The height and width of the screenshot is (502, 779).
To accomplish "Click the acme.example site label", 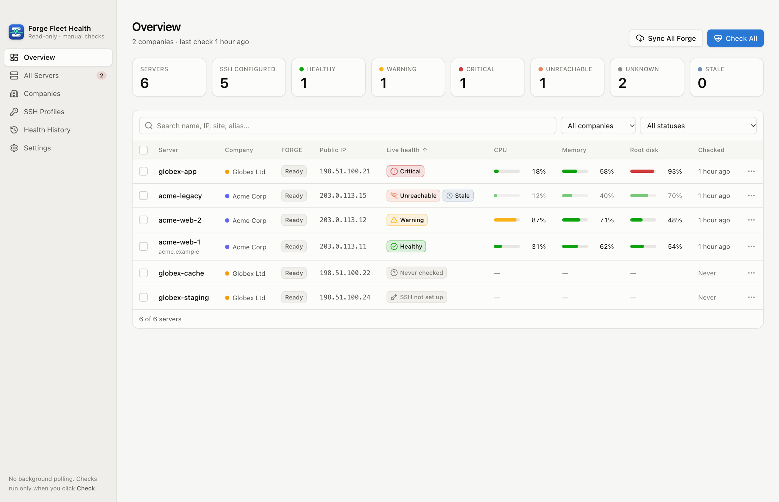I will [x=179, y=252].
